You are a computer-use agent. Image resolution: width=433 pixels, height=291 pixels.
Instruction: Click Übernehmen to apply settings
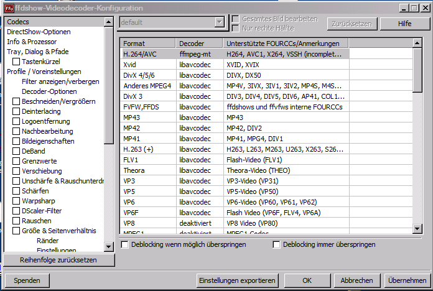(406, 280)
